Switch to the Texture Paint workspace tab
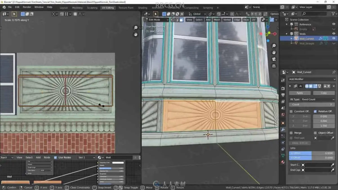338x190 pixels. [x=126, y=8]
